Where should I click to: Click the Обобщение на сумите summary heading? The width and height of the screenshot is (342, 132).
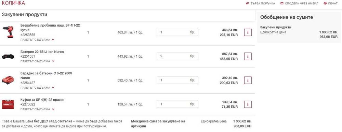pyautogui.click(x=287, y=17)
